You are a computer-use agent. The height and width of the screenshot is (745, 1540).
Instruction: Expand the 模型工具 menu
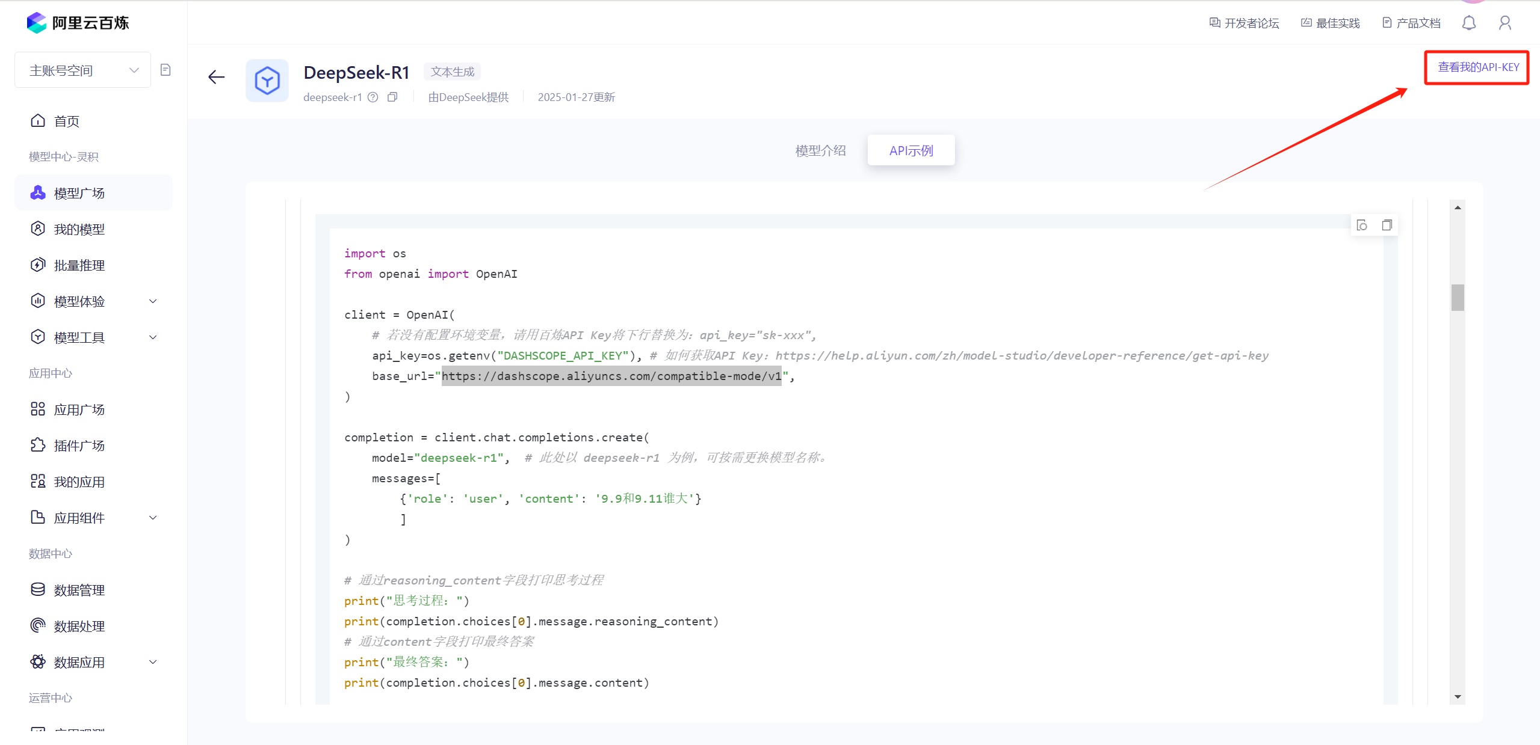[153, 337]
